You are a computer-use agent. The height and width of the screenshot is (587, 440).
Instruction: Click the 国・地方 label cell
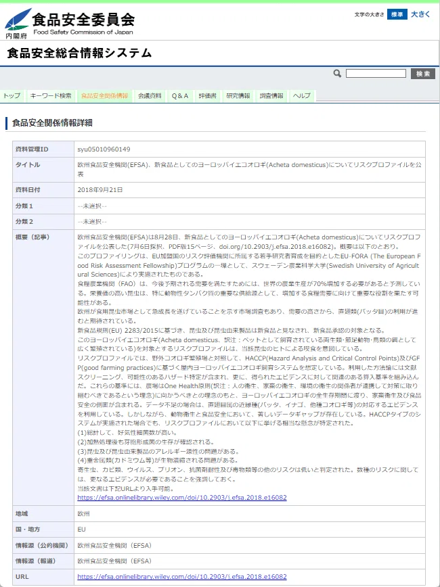pos(43,530)
